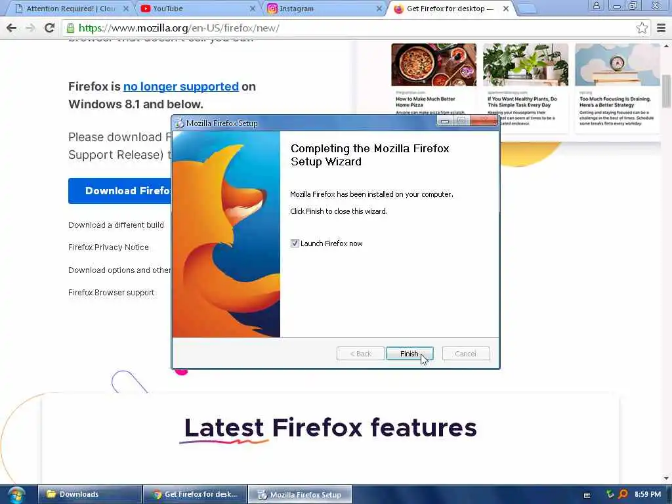Screen dimensions: 672x504
Task: Close the Instagram tab
Action: tap(379, 9)
